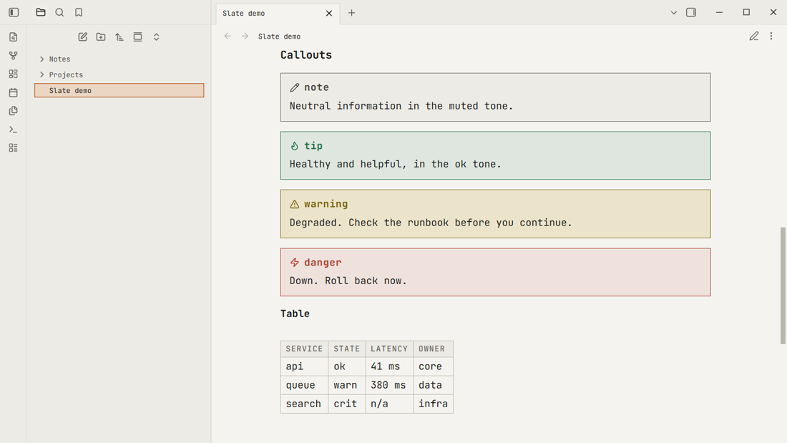Click the note callout title
This screenshot has height=443, width=787.
point(316,87)
